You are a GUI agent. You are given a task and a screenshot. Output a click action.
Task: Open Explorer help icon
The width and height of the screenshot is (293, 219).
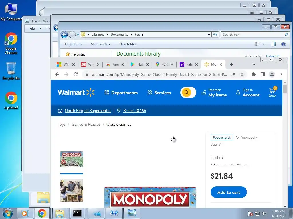(284, 44)
